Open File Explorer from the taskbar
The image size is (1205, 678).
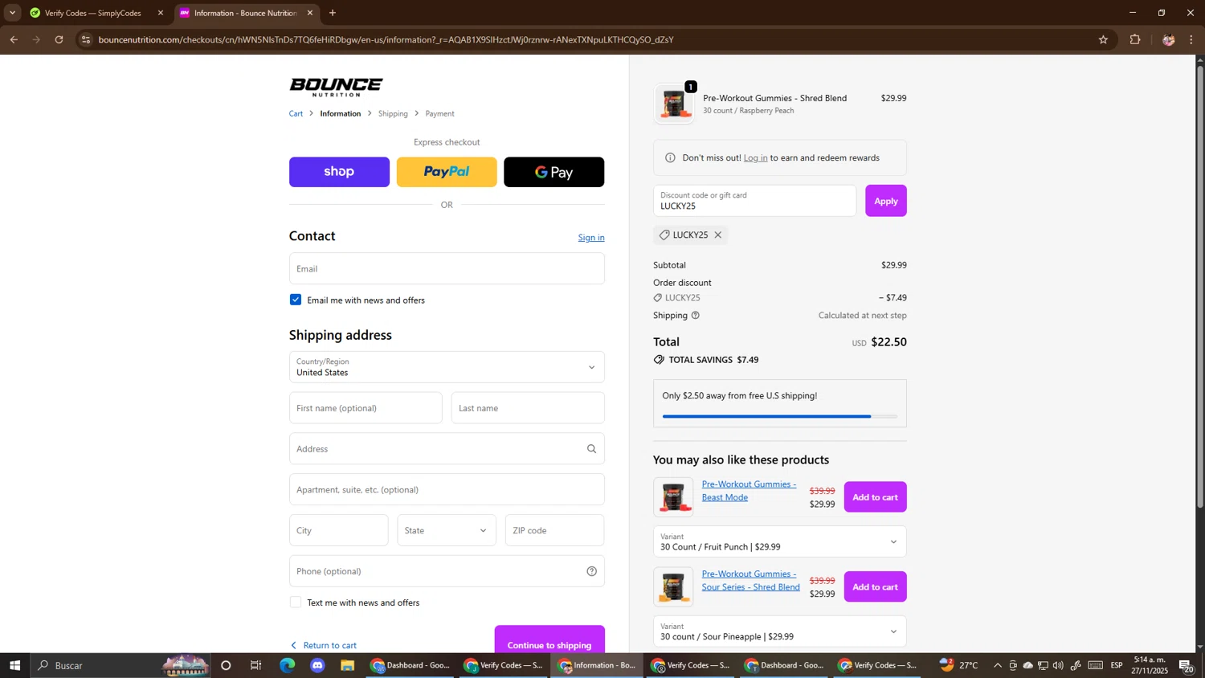(348, 665)
